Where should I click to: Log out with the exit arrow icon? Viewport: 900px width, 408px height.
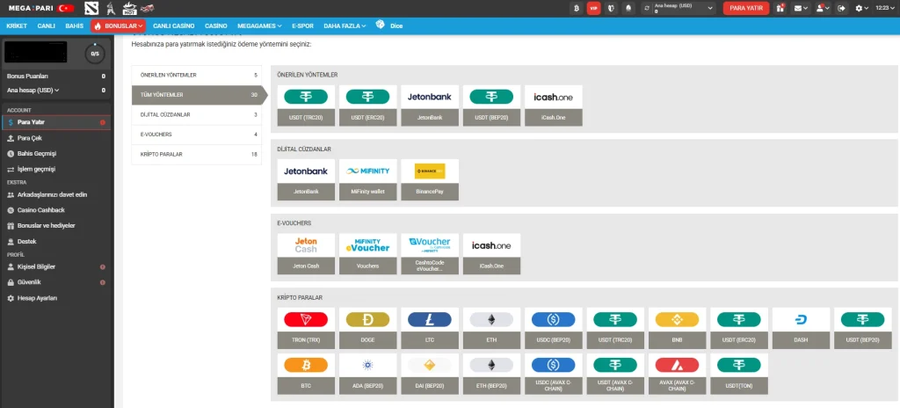[841, 8]
